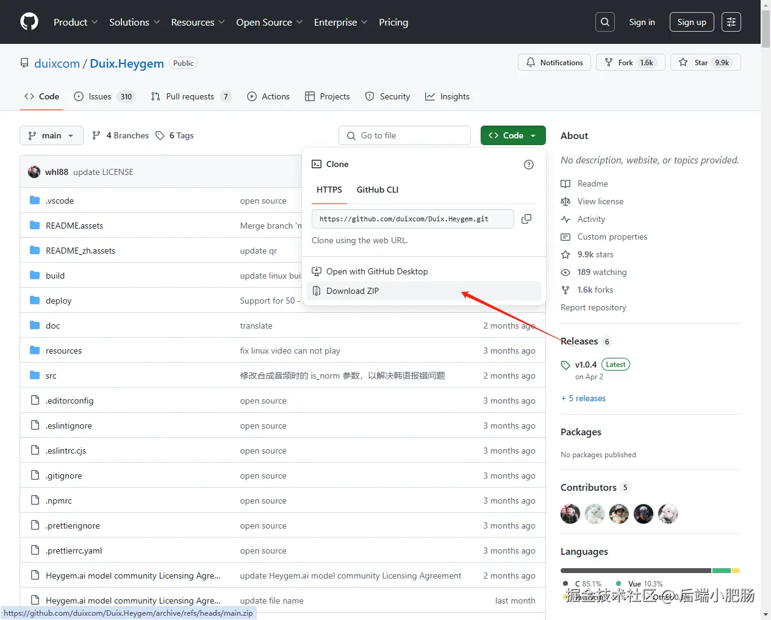
Task: Open the .prettierrc.yaml file
Action: 74,551
